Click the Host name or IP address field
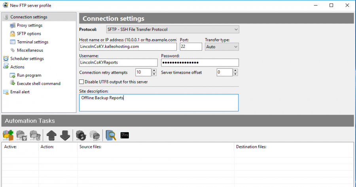 (x=128, y=47)
